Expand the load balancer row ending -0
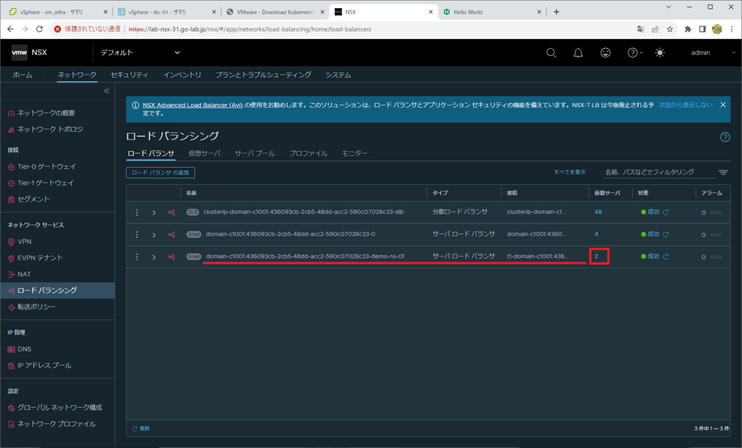 (x=154, y=235)
